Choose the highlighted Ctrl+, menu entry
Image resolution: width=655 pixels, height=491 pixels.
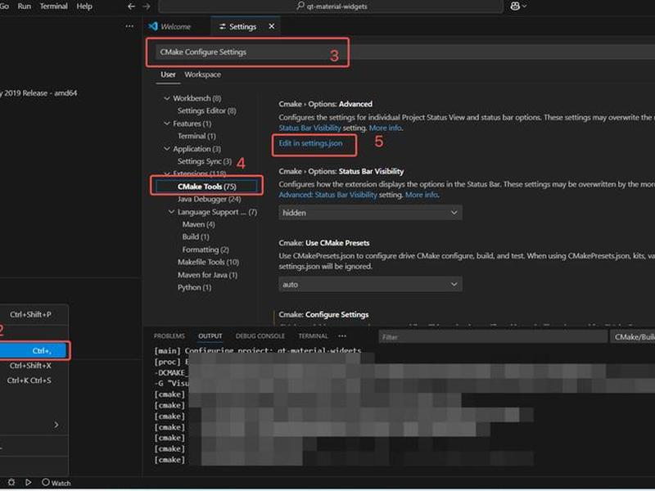34,351
